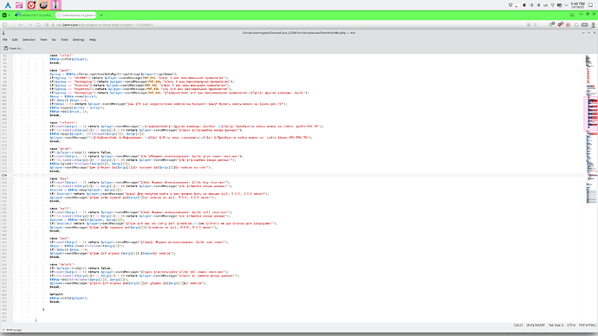Open the Help menu
This screenshot has width=598, height=336.
point(92,40)
